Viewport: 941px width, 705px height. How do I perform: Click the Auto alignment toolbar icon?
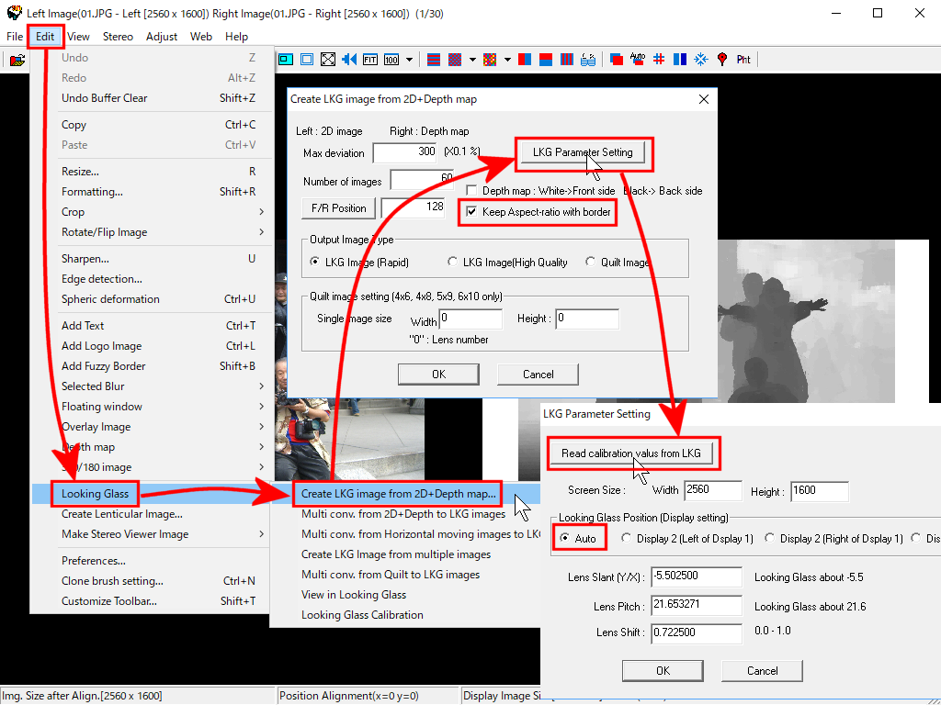638,60
